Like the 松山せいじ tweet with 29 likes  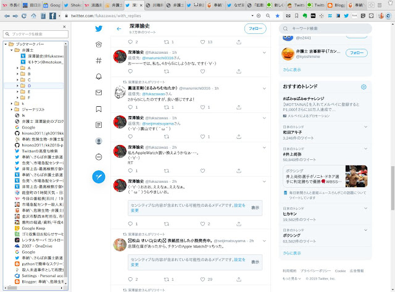pos(202,279)
